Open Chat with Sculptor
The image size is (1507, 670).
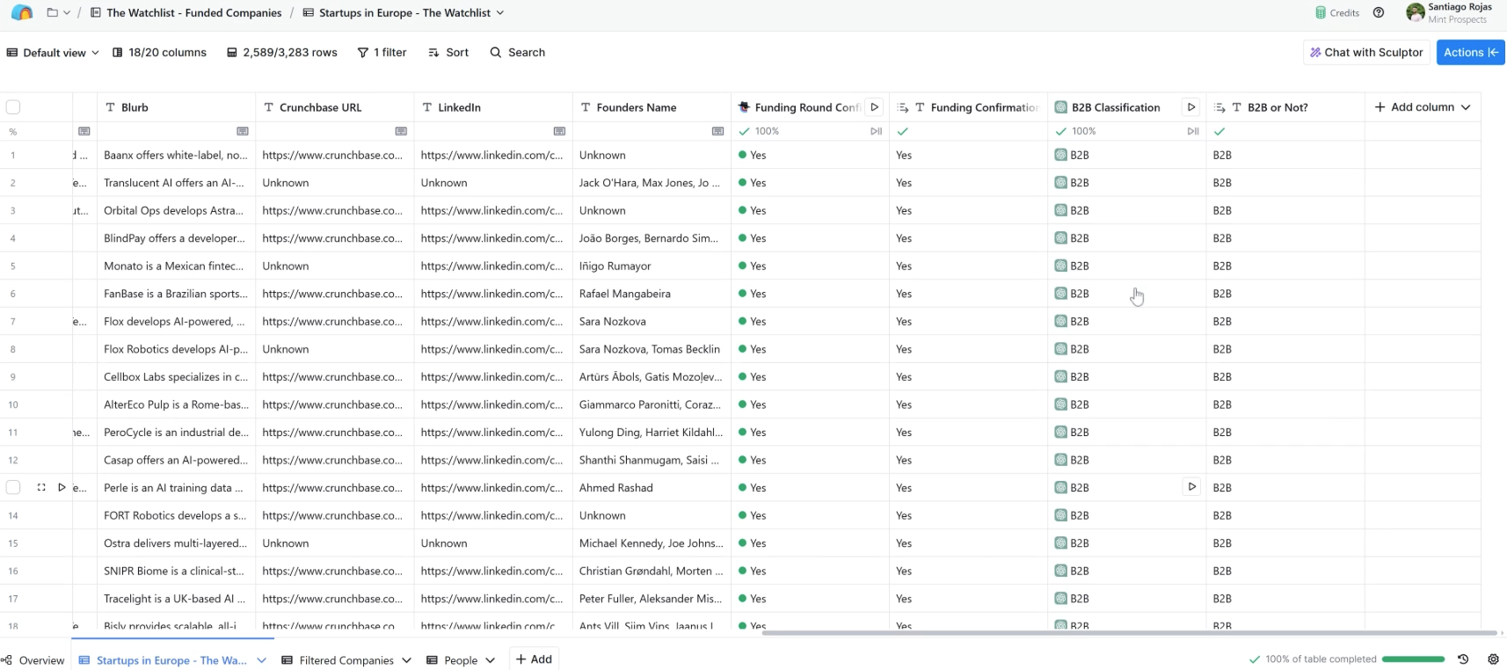[1366, 53]
